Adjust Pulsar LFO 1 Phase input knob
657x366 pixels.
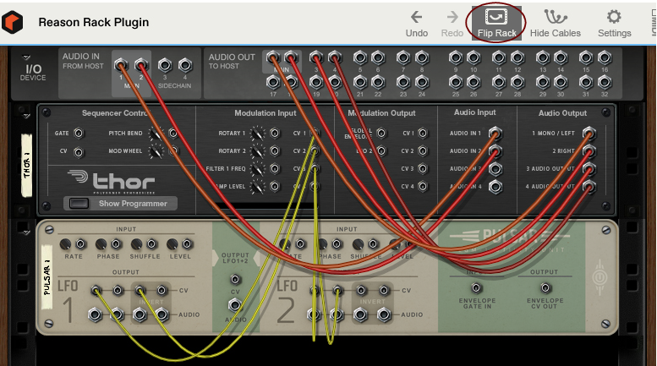(101, 243)
